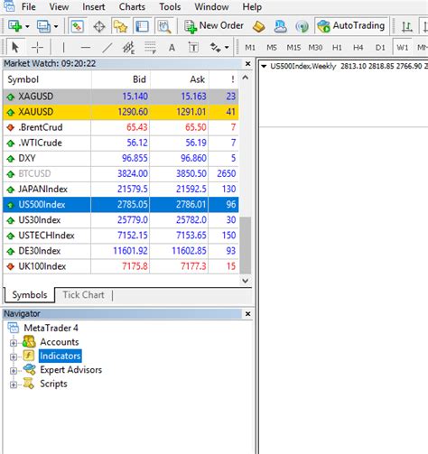
Task: Close the Navigator panel
Action: pos(247,314)
